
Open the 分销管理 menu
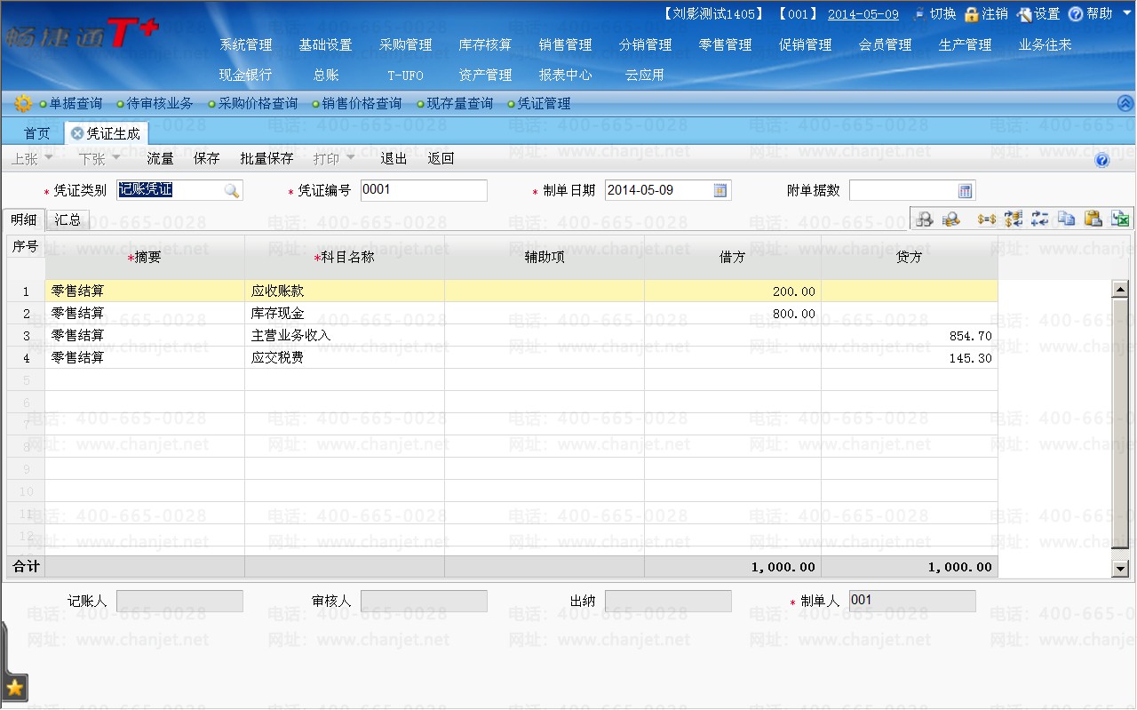point(646,44)
